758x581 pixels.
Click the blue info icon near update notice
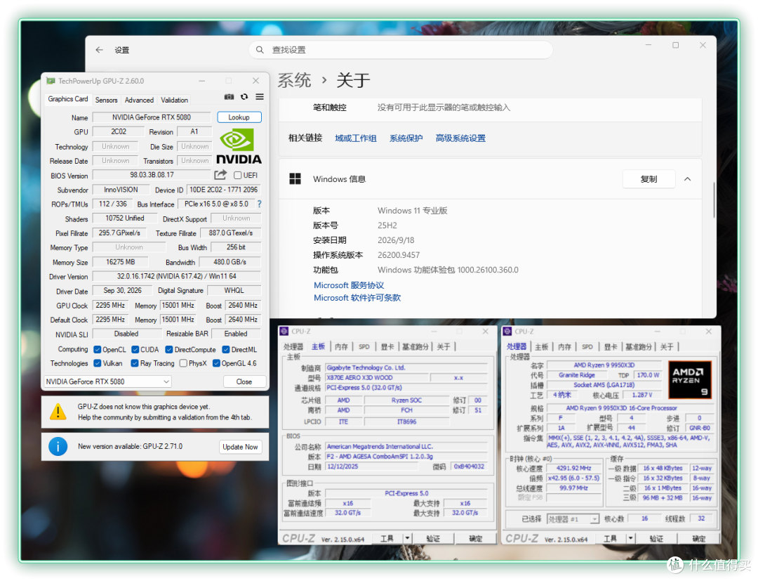[58, 446]
